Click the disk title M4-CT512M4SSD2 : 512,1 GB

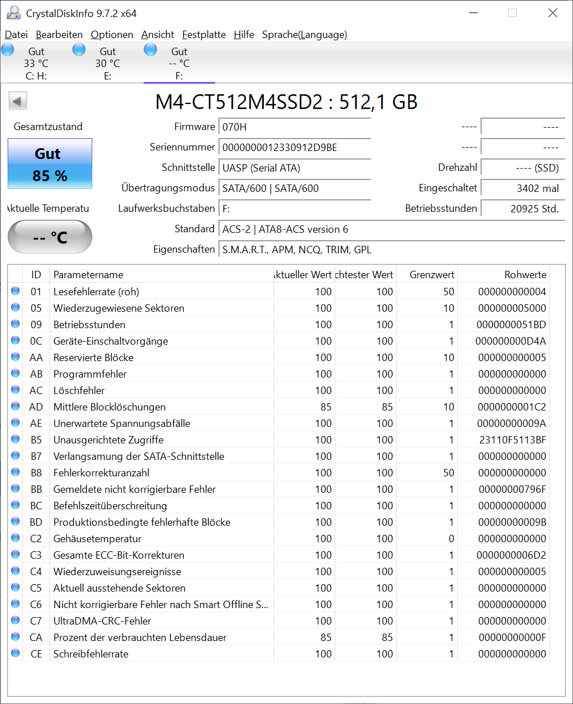tap(286, 102)
